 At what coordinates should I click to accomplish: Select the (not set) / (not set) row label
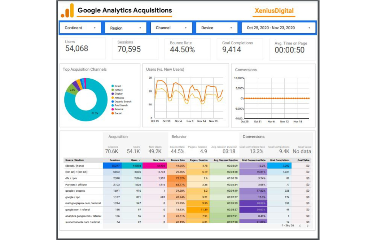click(x=76, y=172)
